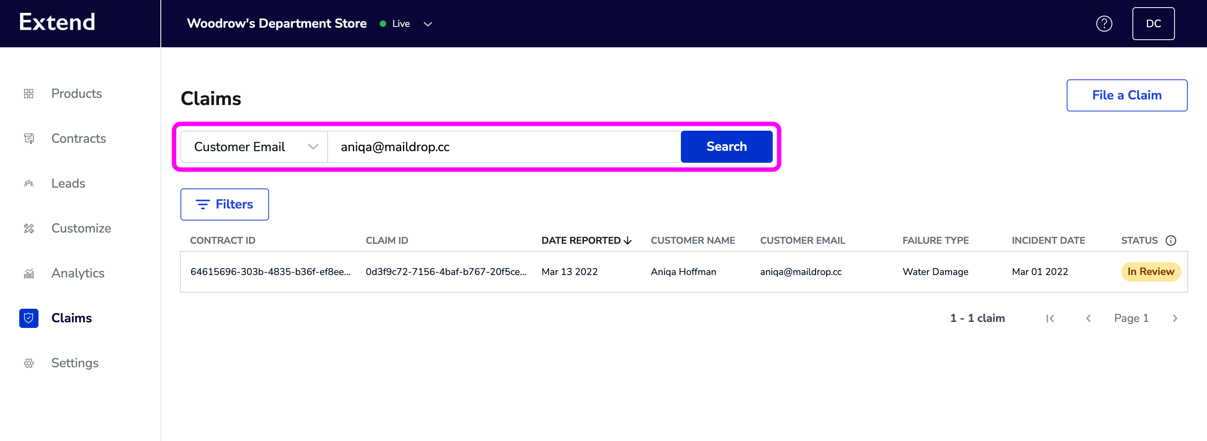Go to the first page of claims
The height and width of the screenshot is (441, 1207).
(x=1050, y=318)
